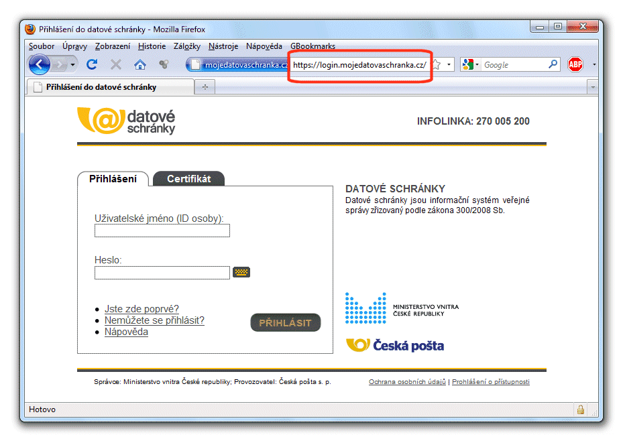The height and width of the screenshot is (447, 625).
Task: Open the virtual keyboard icon beside Heslo
Action: 241,272
